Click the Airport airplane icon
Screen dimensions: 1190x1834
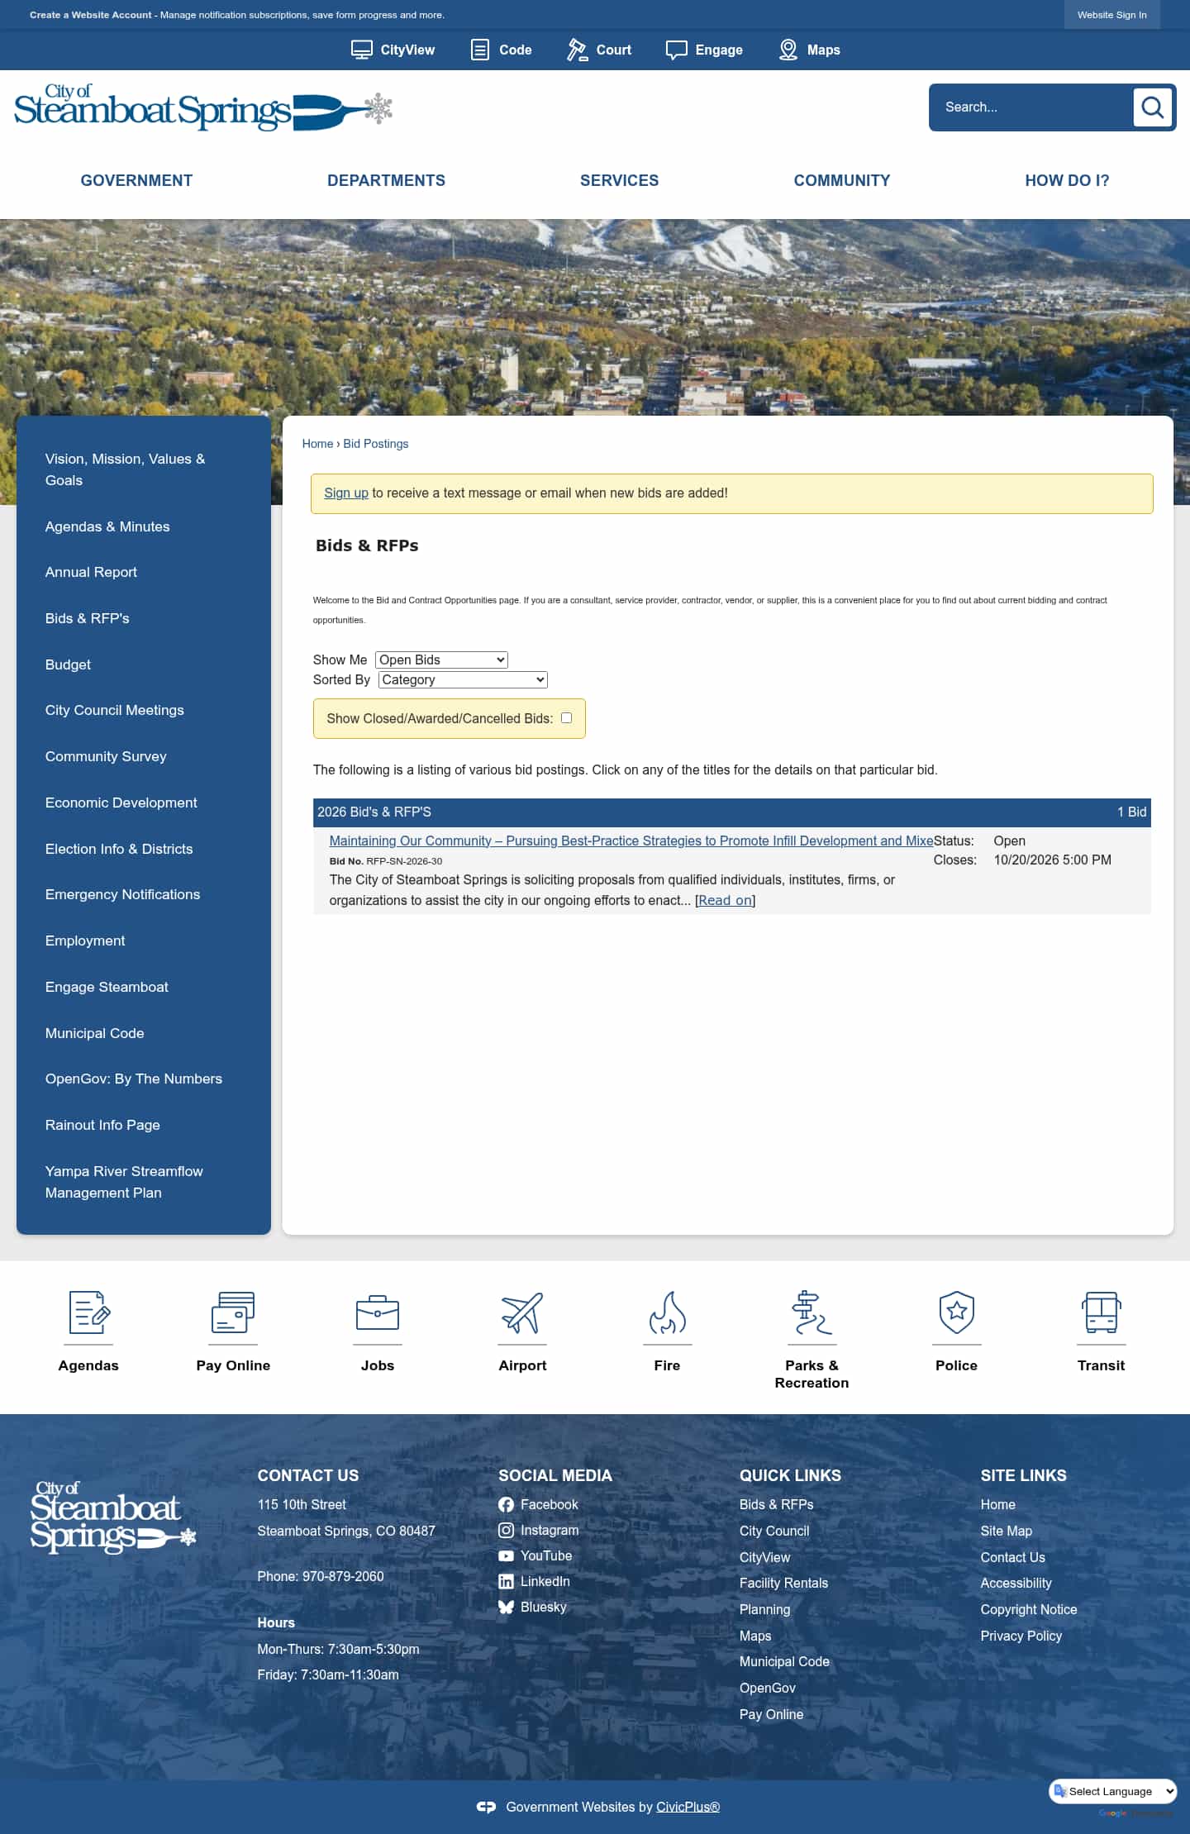click(x=522, y=1312)
